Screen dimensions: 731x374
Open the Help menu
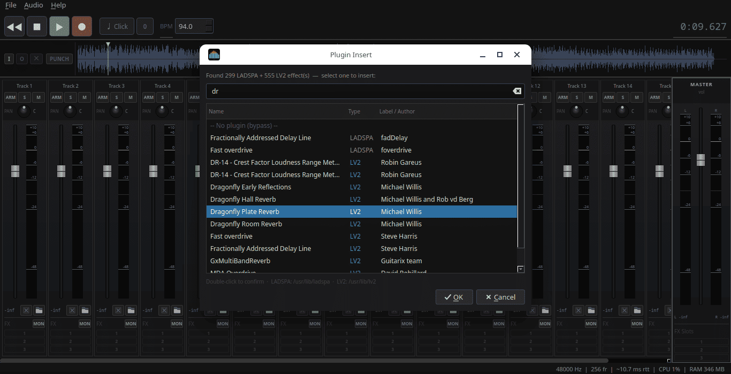click(x=58, y=5)
